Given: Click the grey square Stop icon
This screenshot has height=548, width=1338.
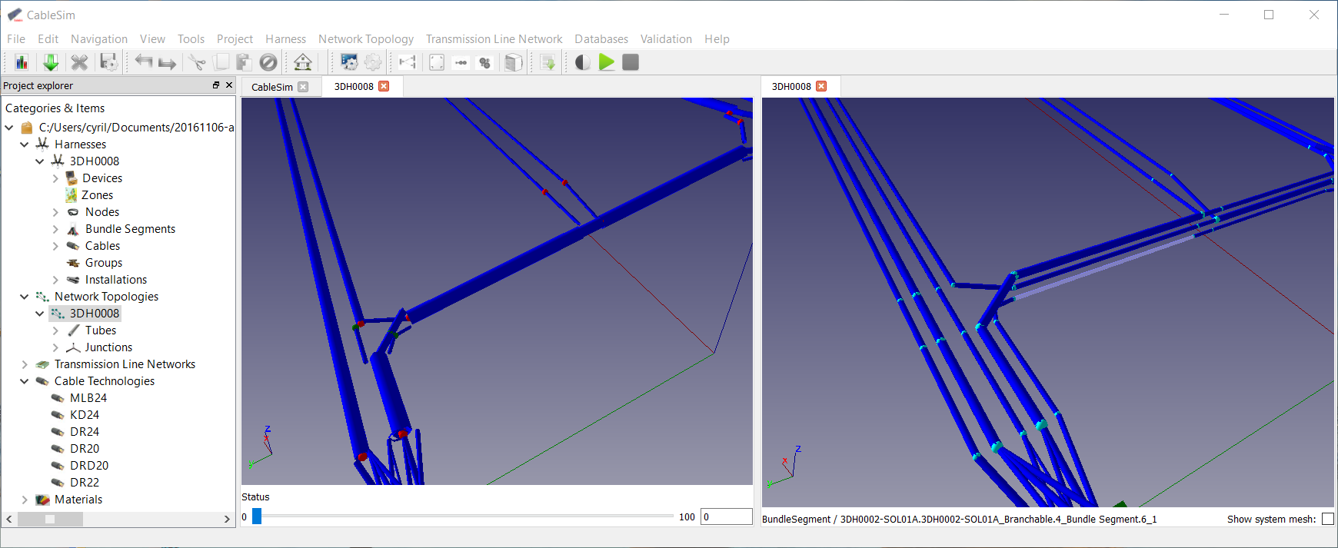Looking at the screenshot, I should 631,62.
